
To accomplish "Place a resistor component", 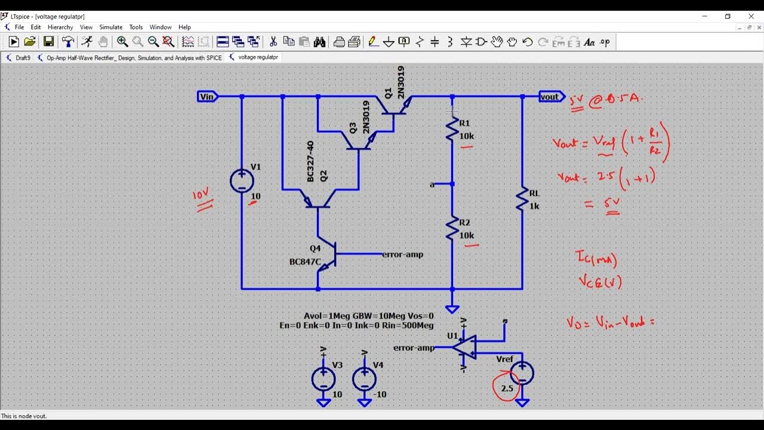I will [420, 42].
